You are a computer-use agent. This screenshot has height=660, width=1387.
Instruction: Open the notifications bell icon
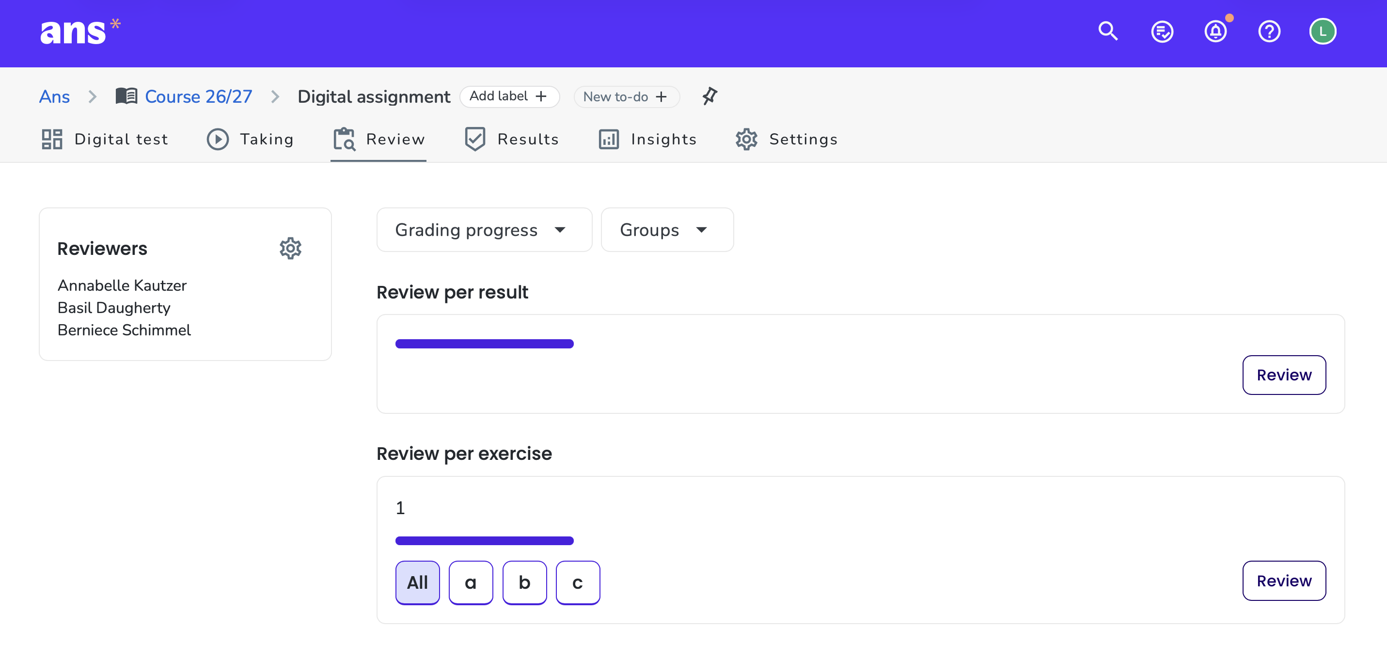pyautogui.click(x=1216, y=31)
